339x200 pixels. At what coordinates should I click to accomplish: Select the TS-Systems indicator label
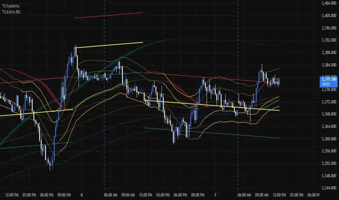click(11, 6)
